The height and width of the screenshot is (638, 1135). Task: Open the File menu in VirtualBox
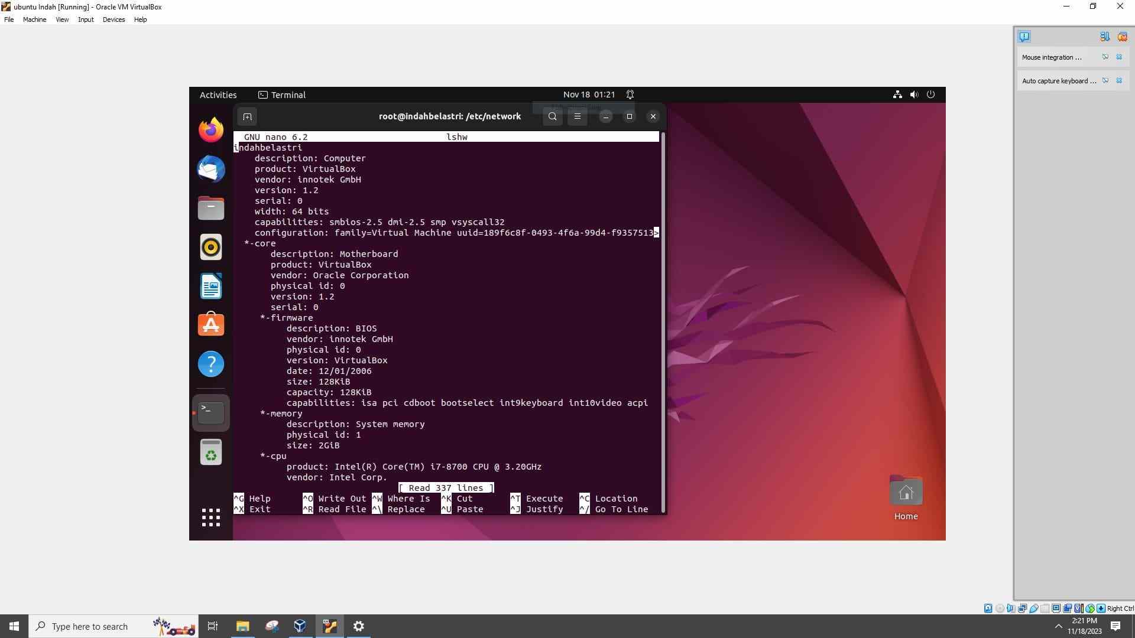coord(9,19)
